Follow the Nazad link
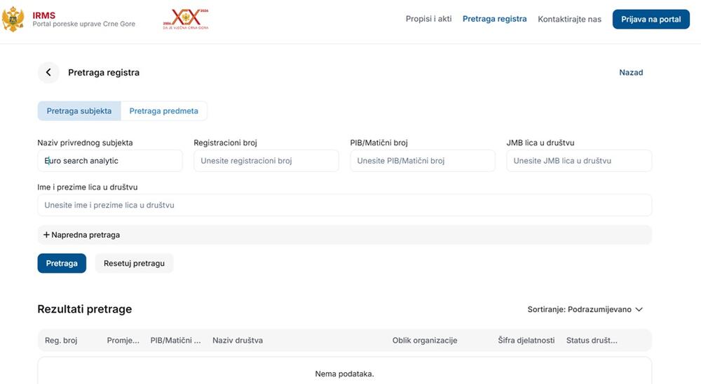701x384 pixels. click(x=631, y=72)
